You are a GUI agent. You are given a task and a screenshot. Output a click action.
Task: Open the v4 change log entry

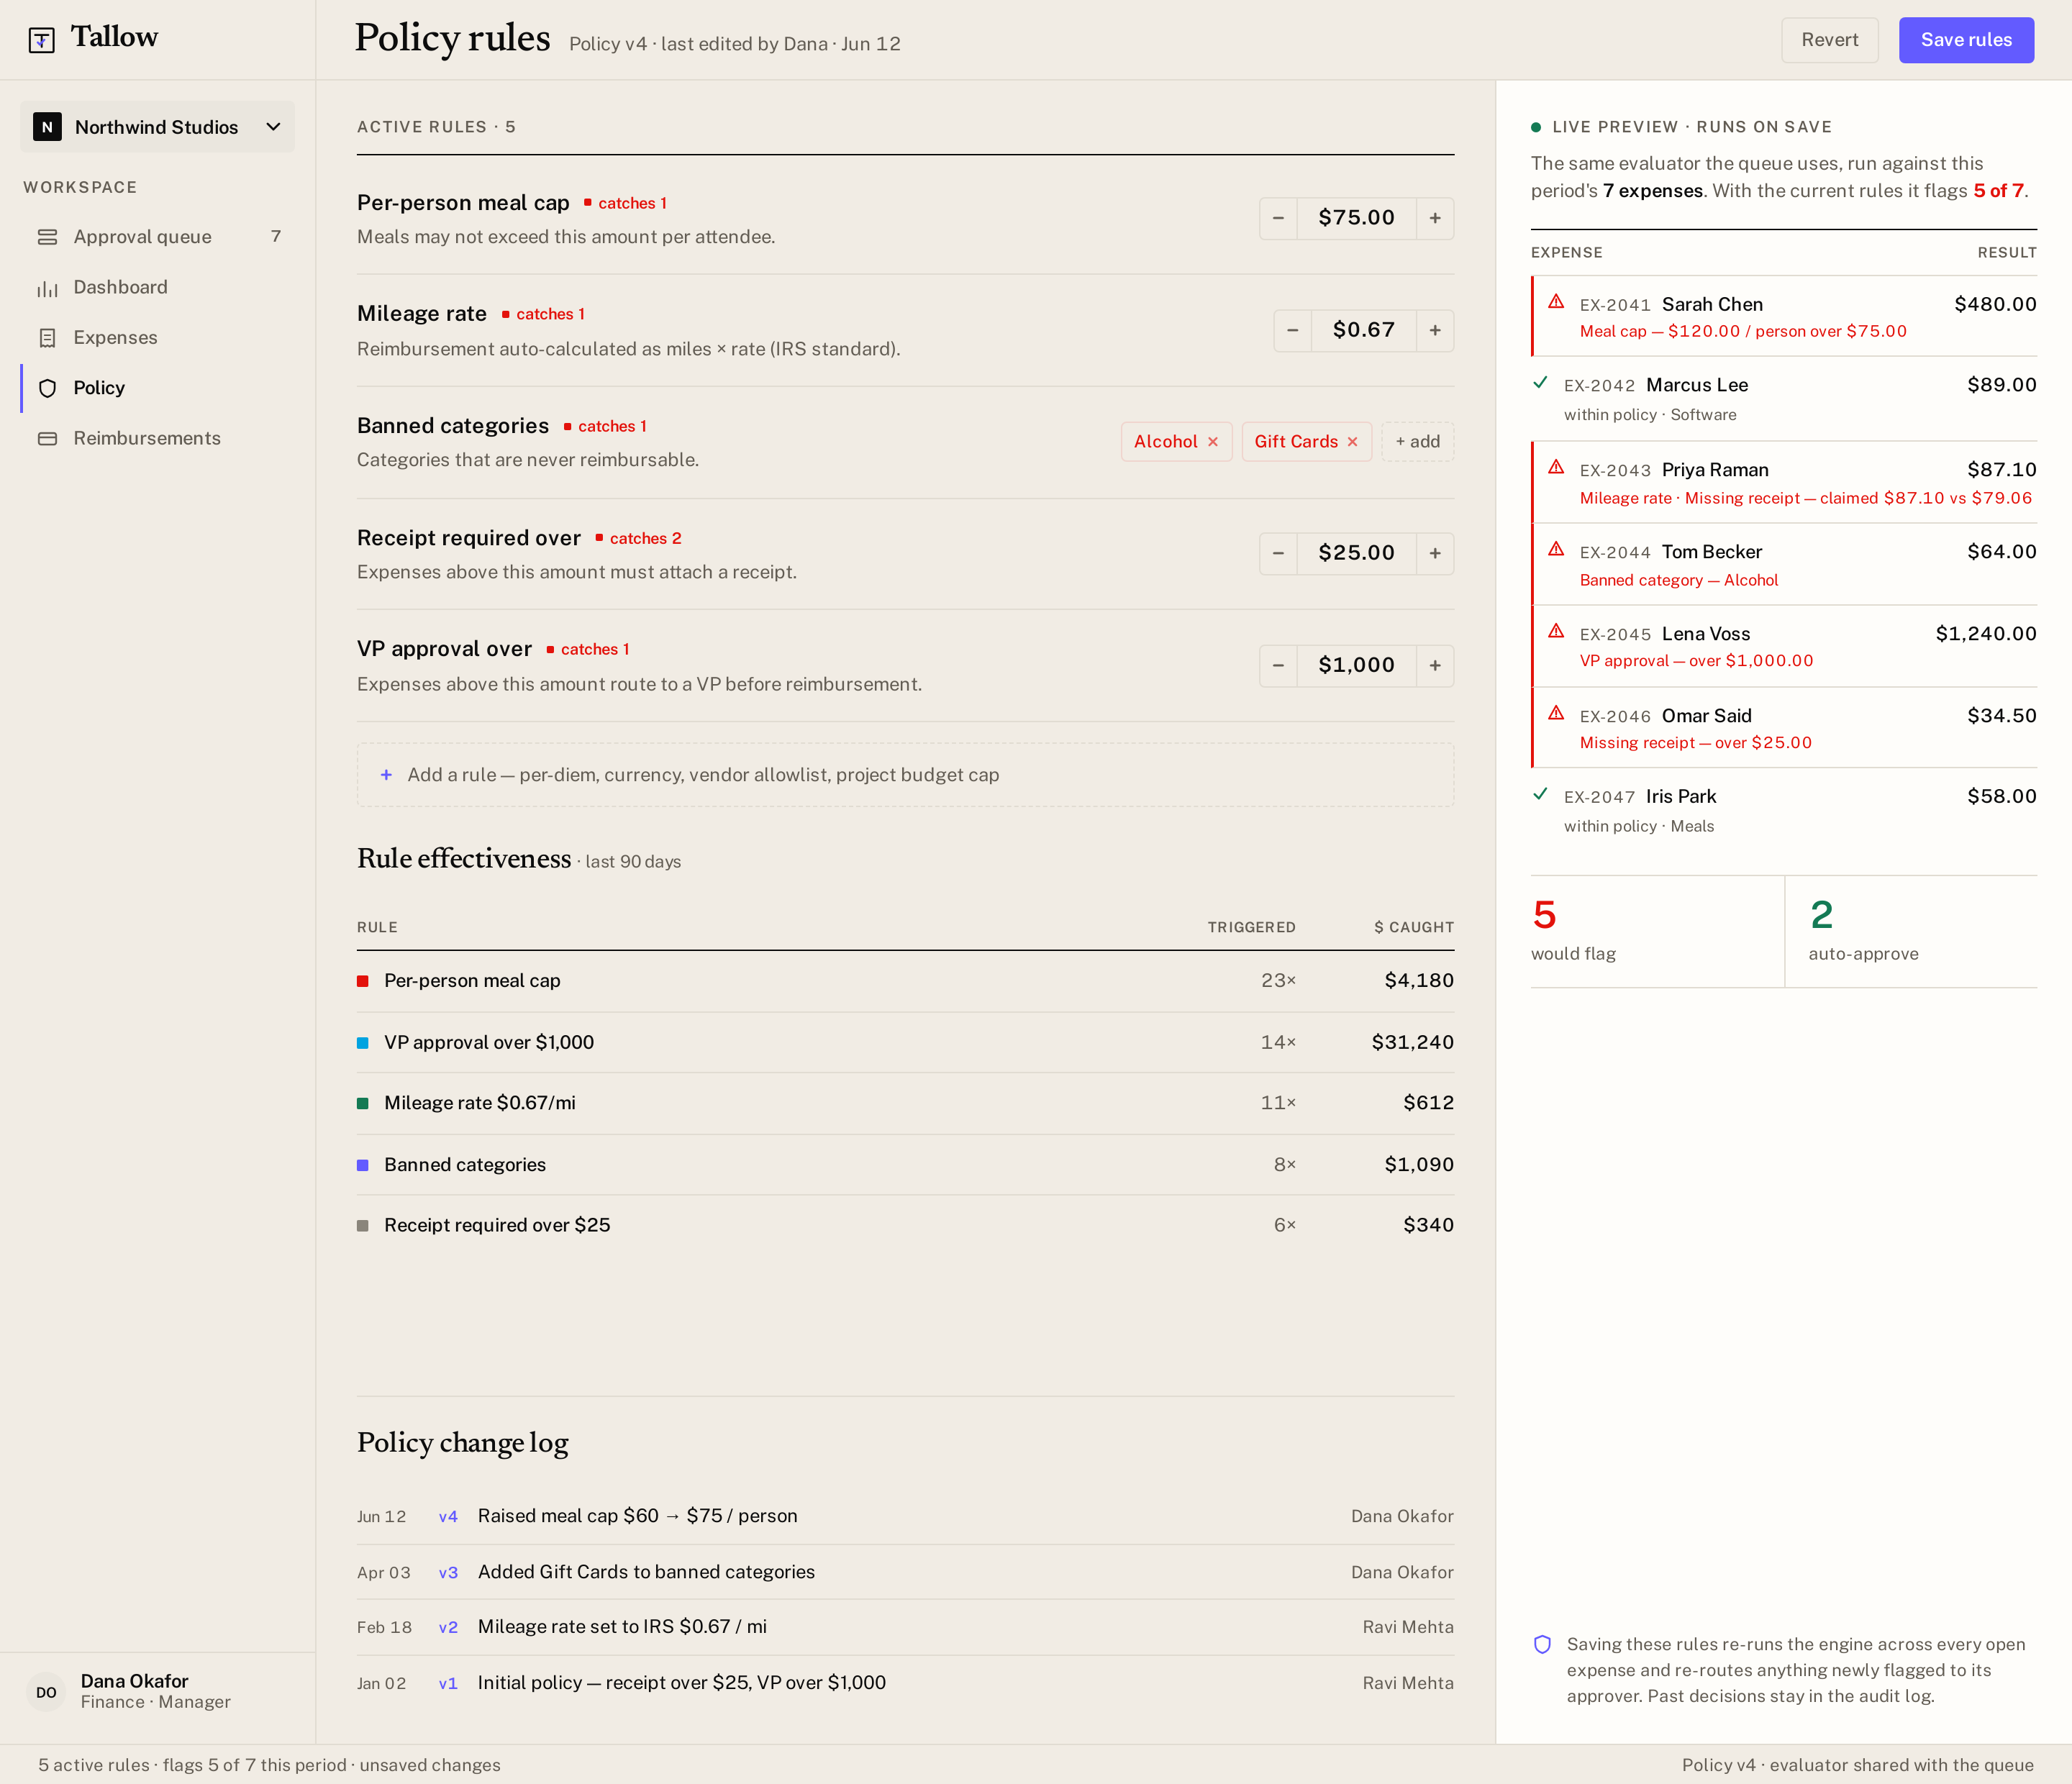tap(905, 1516)
